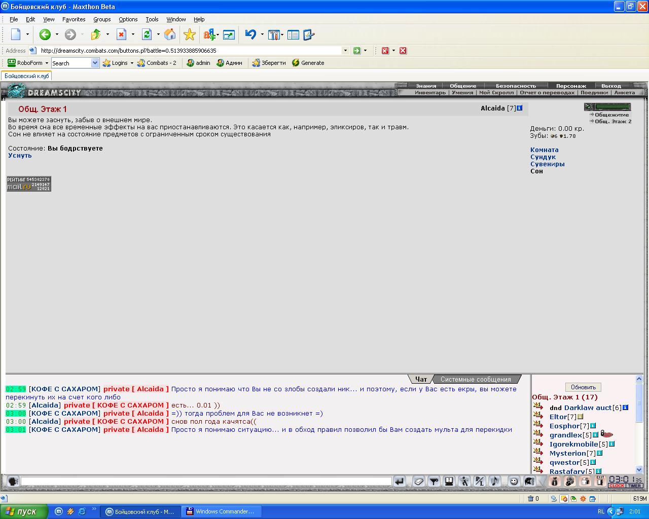Select the Бойцовский клуб browser tab

[x=27, y=76]
